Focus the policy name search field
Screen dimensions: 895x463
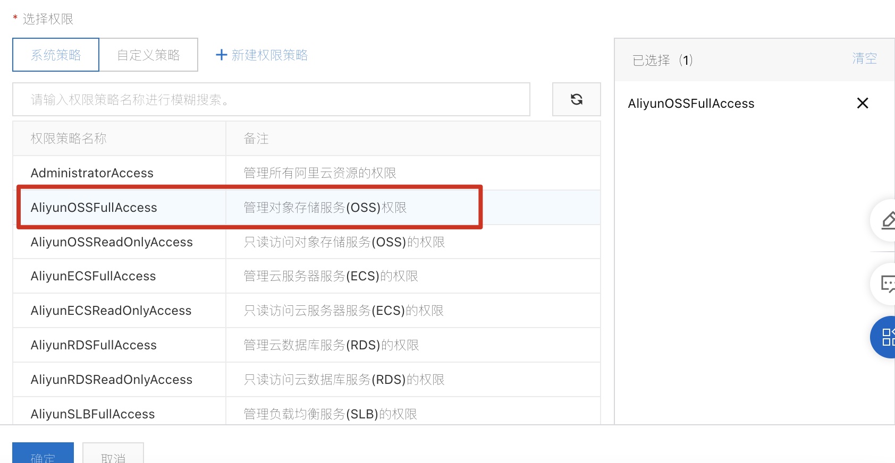(271, 99)
